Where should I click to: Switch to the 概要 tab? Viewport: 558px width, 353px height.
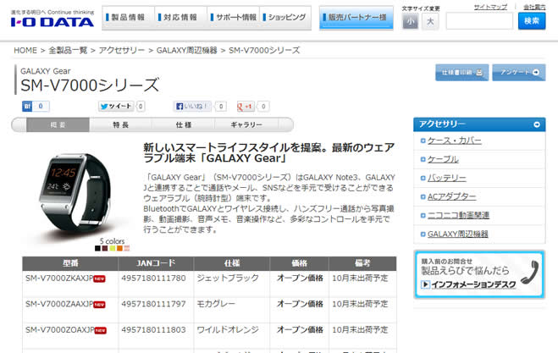click(x=58, y=125)
